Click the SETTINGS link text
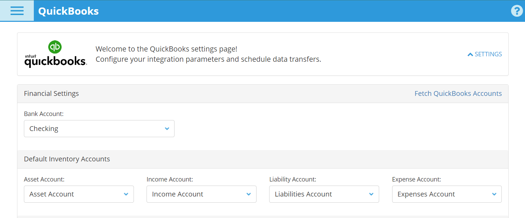 488,54
